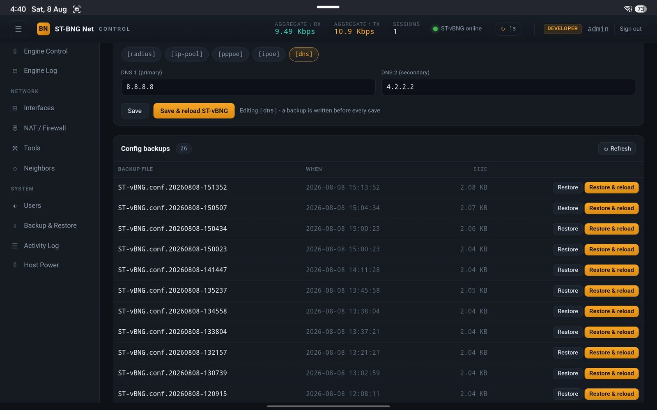The image size is (657, 410).
Task: Restore & reload backup 20260808-135237
Action: coord(611,291)
